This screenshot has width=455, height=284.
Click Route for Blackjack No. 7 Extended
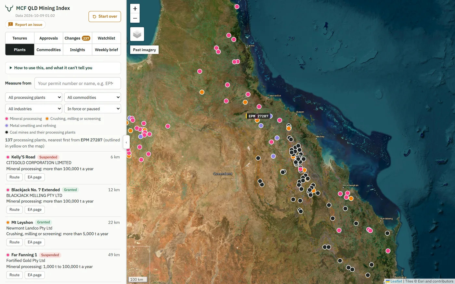point(15,210)
